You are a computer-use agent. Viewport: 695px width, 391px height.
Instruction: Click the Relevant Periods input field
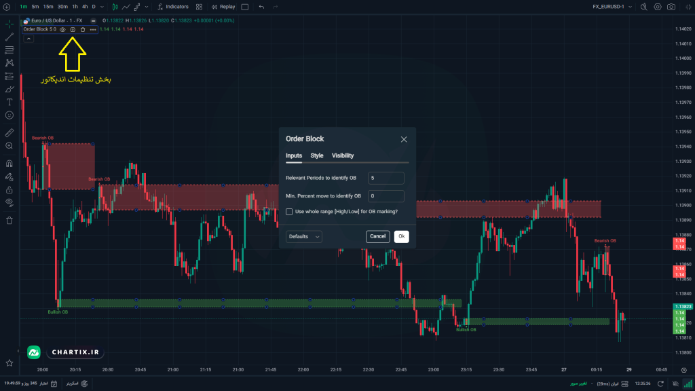(386, 178)
